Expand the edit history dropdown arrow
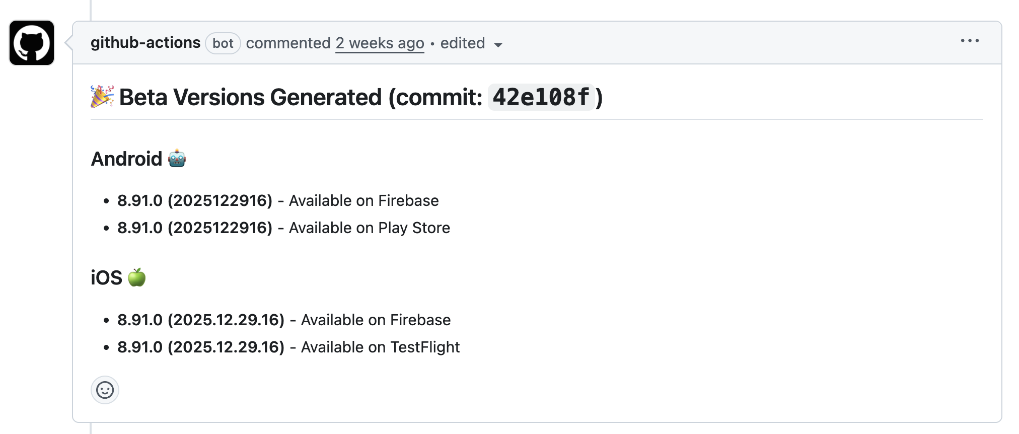 pos(498,45)
